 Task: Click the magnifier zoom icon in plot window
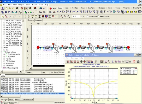click(x=109, y=62)
